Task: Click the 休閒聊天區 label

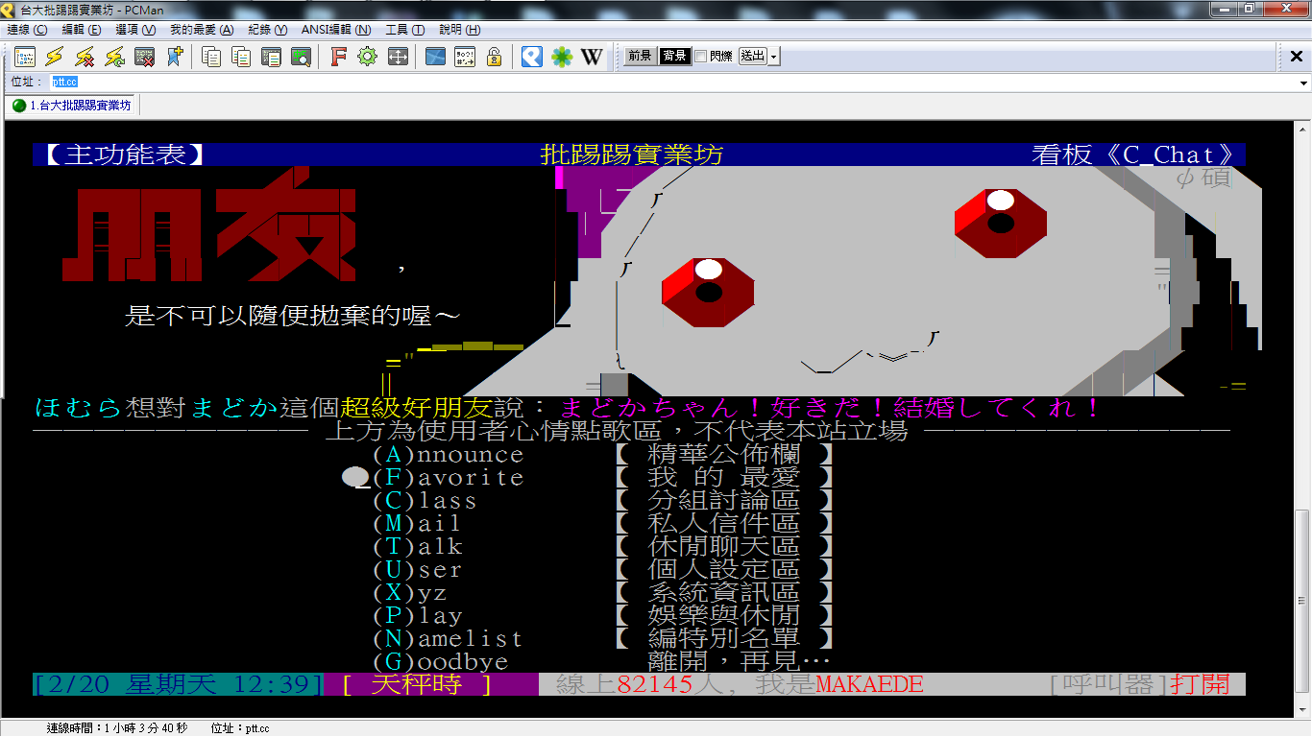Action: click(724, 547)
